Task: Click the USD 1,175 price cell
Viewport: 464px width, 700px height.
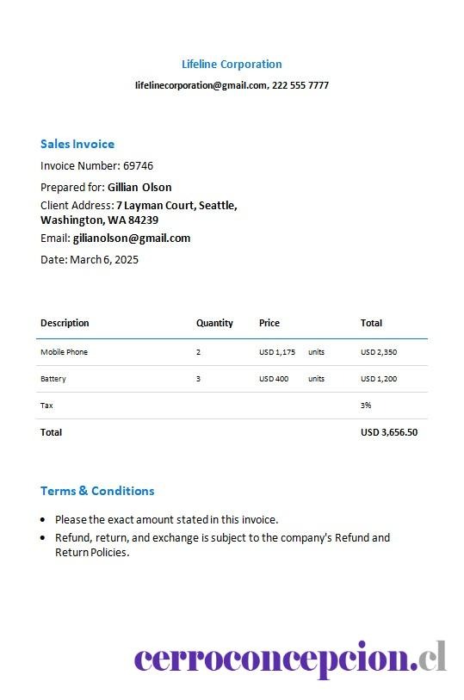Action: pyautogui.click(x=277, y=352)
